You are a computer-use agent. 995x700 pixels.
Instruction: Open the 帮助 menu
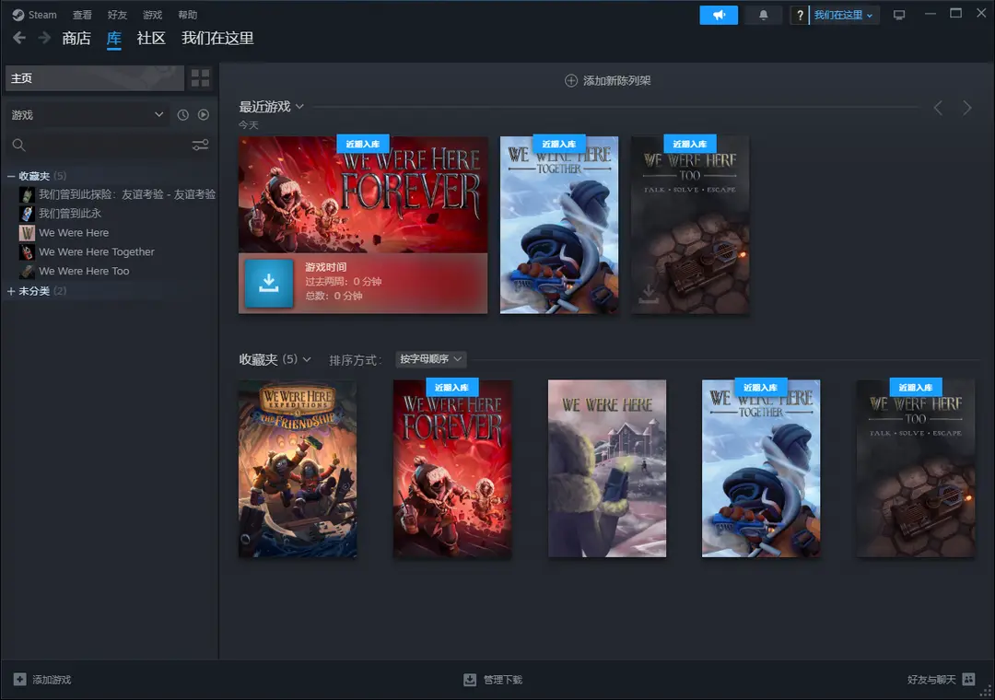point(188,15)
